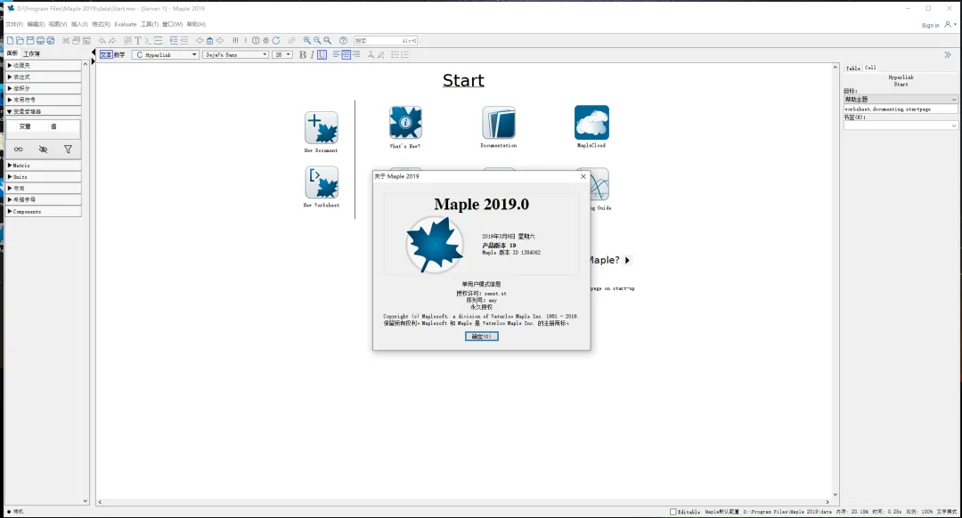962x518 pixels.
Task: Click the document horizontal scrollbar
Action: click(463, 502)
